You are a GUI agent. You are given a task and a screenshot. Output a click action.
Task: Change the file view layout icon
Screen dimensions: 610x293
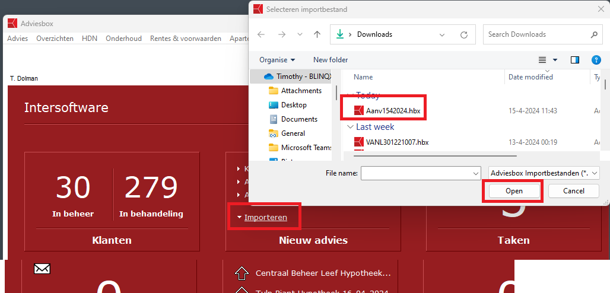coord(542,60)
